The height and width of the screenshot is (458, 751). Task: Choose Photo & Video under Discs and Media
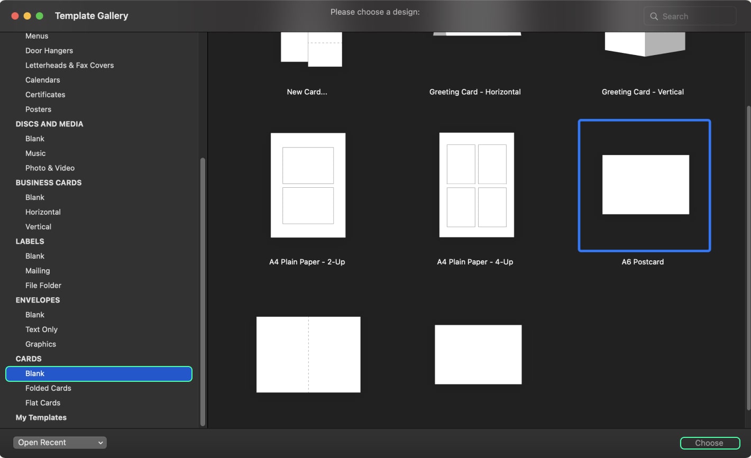(50, 168)
